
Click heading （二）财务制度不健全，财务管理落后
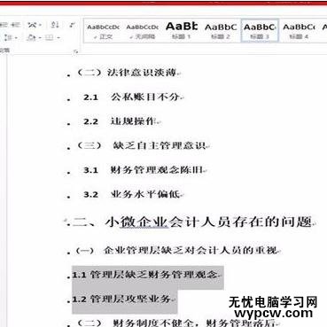[x=176, y=323]
